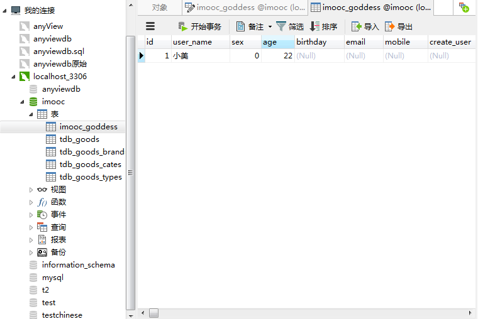Switch to the 对象 objects tab

click(160, 8)
